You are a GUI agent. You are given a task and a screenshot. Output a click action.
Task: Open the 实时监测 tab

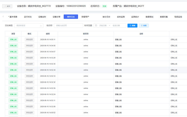coord(121,17)
